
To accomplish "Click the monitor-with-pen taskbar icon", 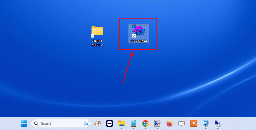I will [157, 123].
